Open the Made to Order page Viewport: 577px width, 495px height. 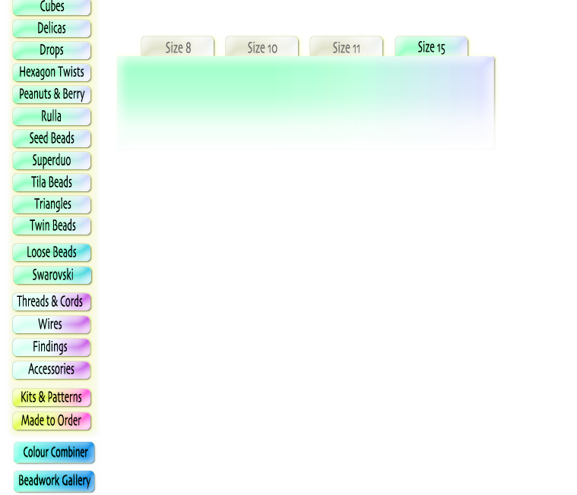coord(52,421)
